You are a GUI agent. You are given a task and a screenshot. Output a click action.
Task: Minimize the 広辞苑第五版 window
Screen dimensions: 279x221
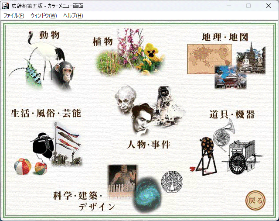click(229, 6)
